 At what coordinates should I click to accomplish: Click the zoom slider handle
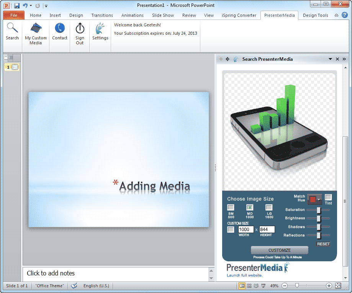(297, 286)
